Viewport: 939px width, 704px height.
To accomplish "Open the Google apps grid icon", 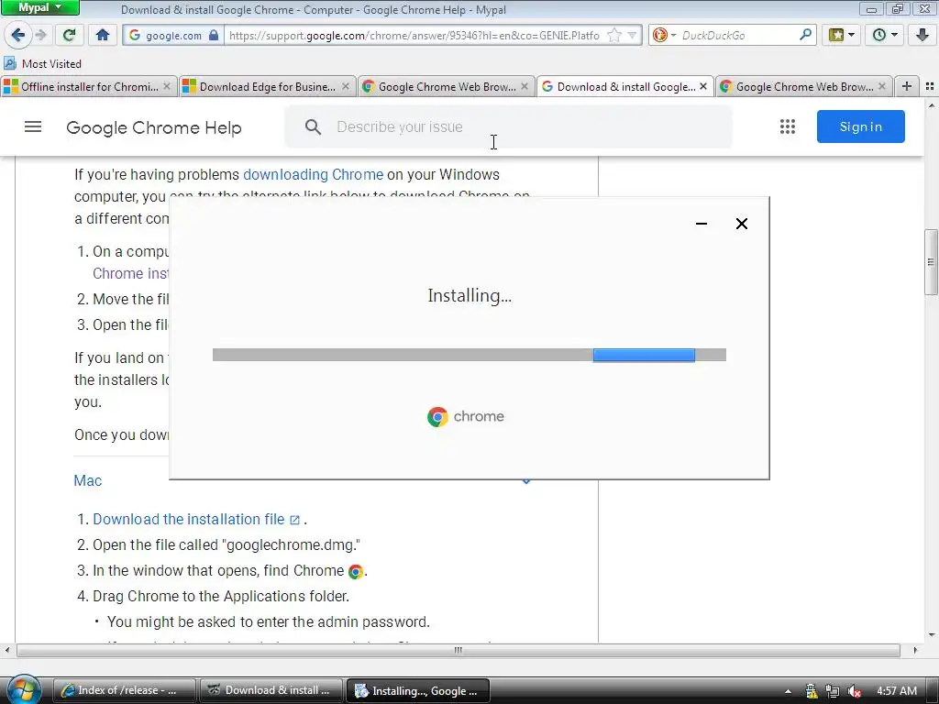I will click(x=788, y=126).
